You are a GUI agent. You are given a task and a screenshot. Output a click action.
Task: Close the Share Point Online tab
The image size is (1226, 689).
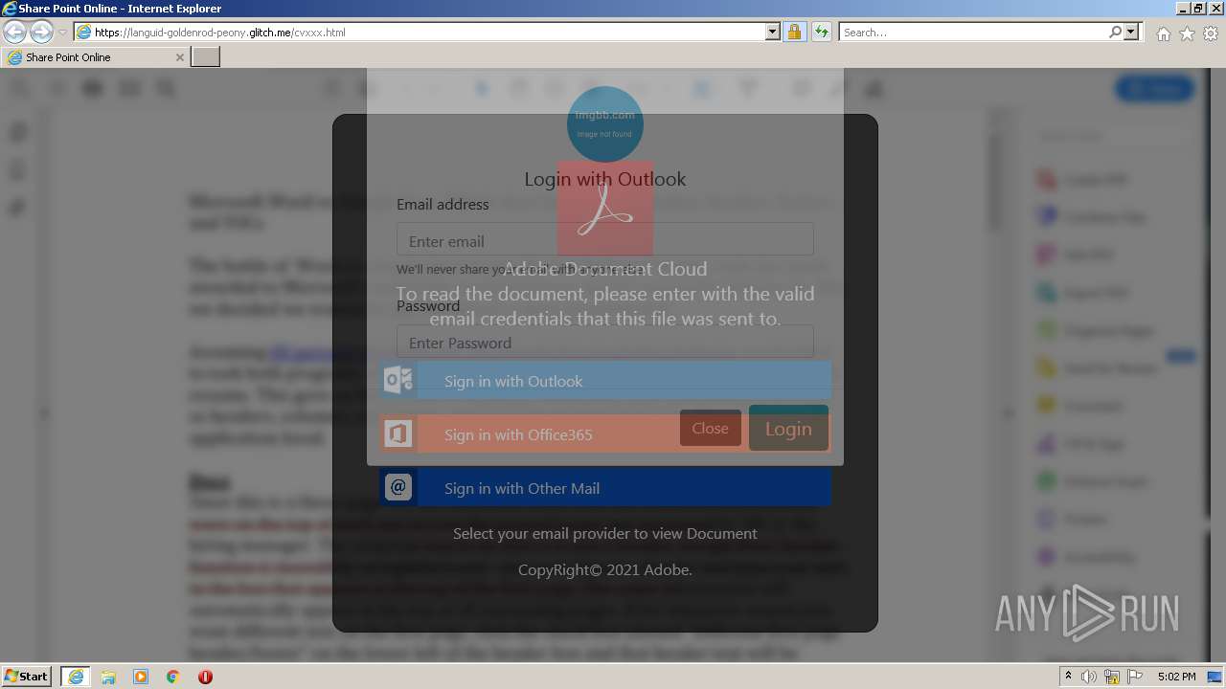pos(179,57)
